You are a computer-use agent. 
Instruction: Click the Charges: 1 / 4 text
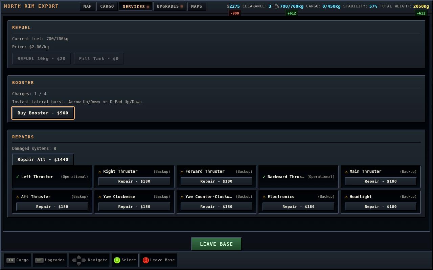point(29,94)
